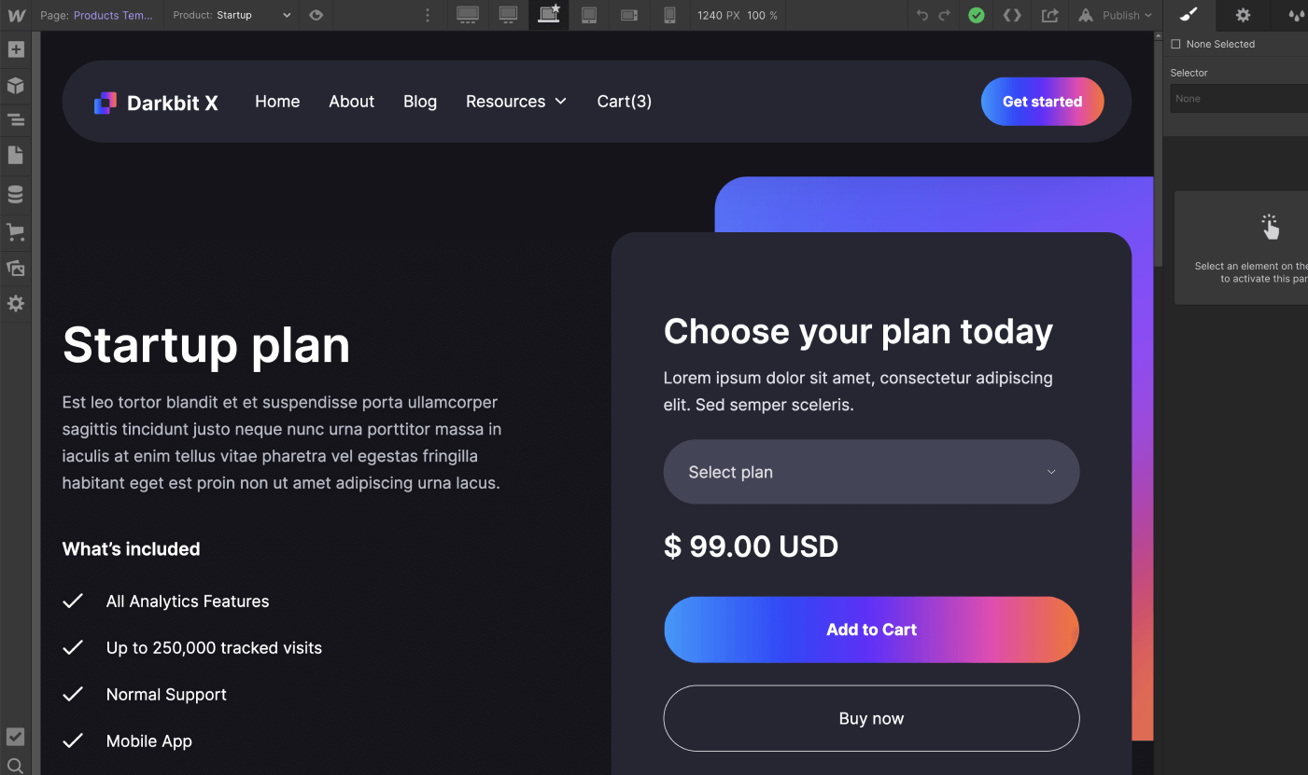This screenshot has height=775, width=1308.
Task: Open the Product: Startup dropdown
Action: (231, 15)
